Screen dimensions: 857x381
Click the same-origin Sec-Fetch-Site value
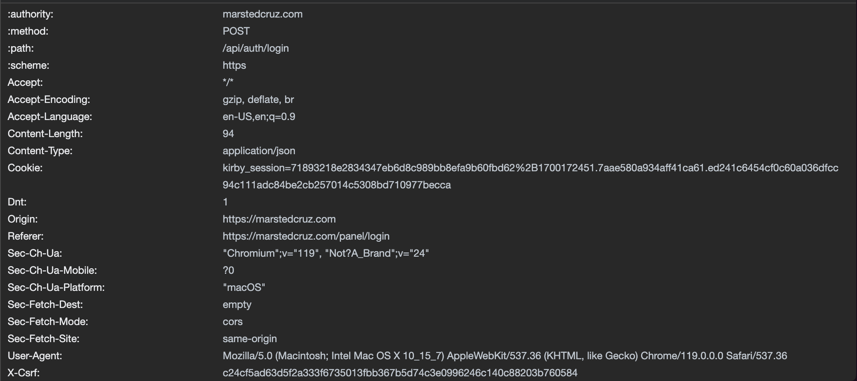250,339
